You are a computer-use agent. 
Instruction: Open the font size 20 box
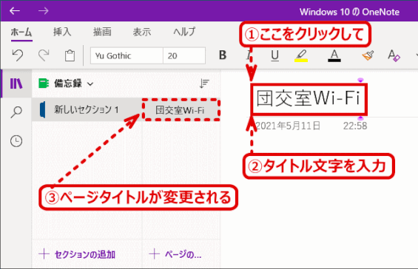(x=184, y=55)
